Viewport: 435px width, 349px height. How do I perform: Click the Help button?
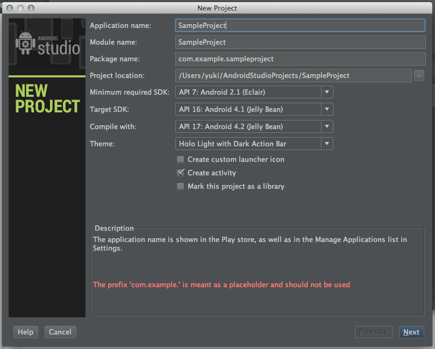(x=25, y=332)
